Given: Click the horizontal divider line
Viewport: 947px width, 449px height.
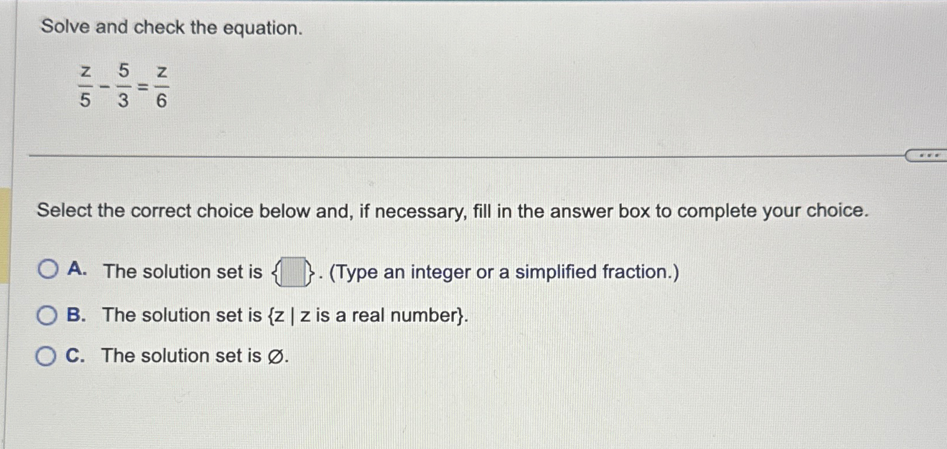Looking at the screenshot, I should (x=465, y=154).
